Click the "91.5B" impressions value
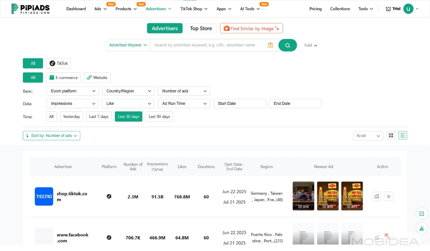The image size is (430, 251). coord(157,197)
